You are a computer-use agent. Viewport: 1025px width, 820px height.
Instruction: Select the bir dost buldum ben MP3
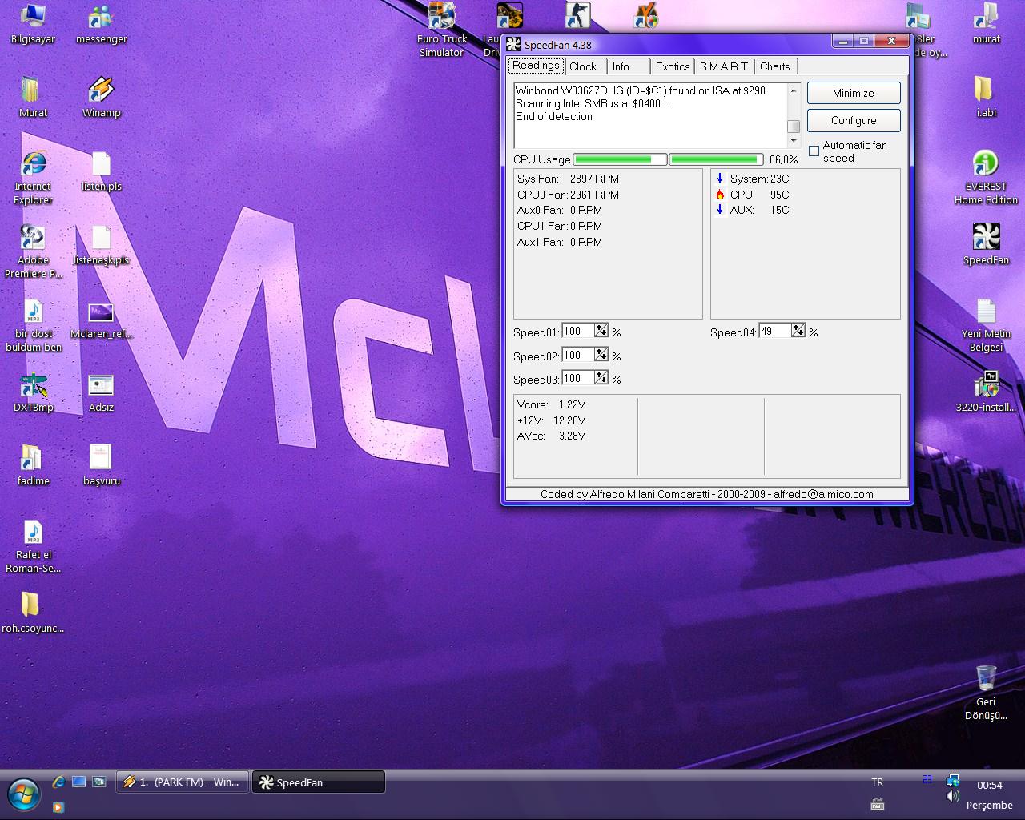33,324
